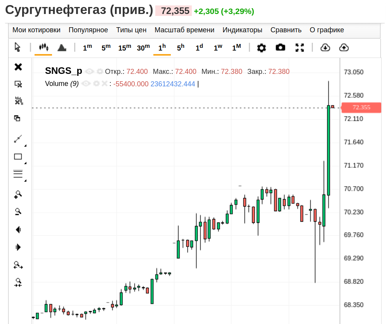Click the 72.355 current price label

361,108
